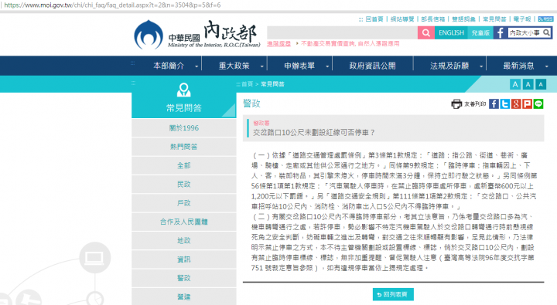
Task: Click the 回列表頁 button
Action: tap(393, 294)
